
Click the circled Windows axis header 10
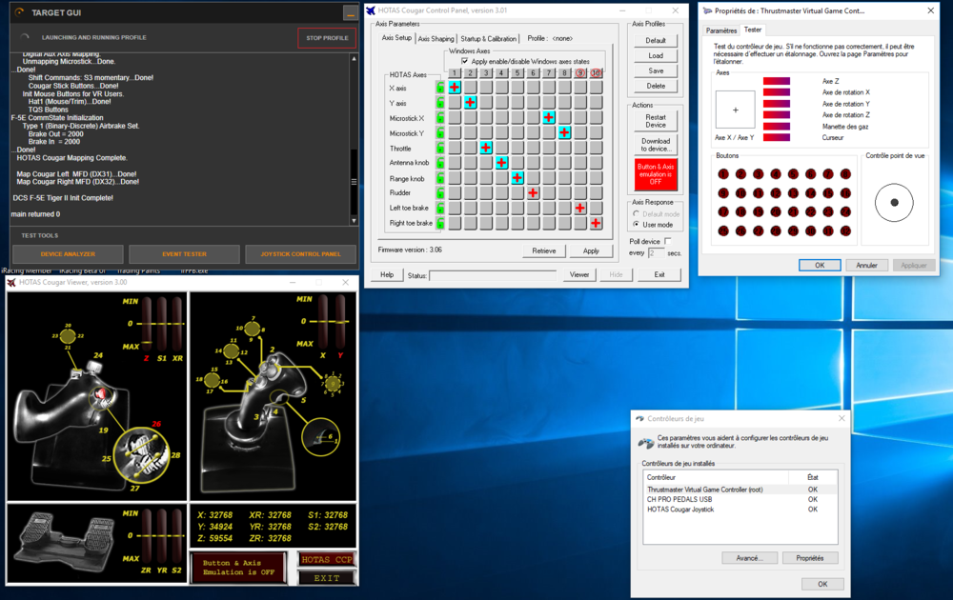tap(597, 73)
